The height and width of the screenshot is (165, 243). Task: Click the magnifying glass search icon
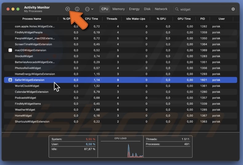tap(177, 9)
